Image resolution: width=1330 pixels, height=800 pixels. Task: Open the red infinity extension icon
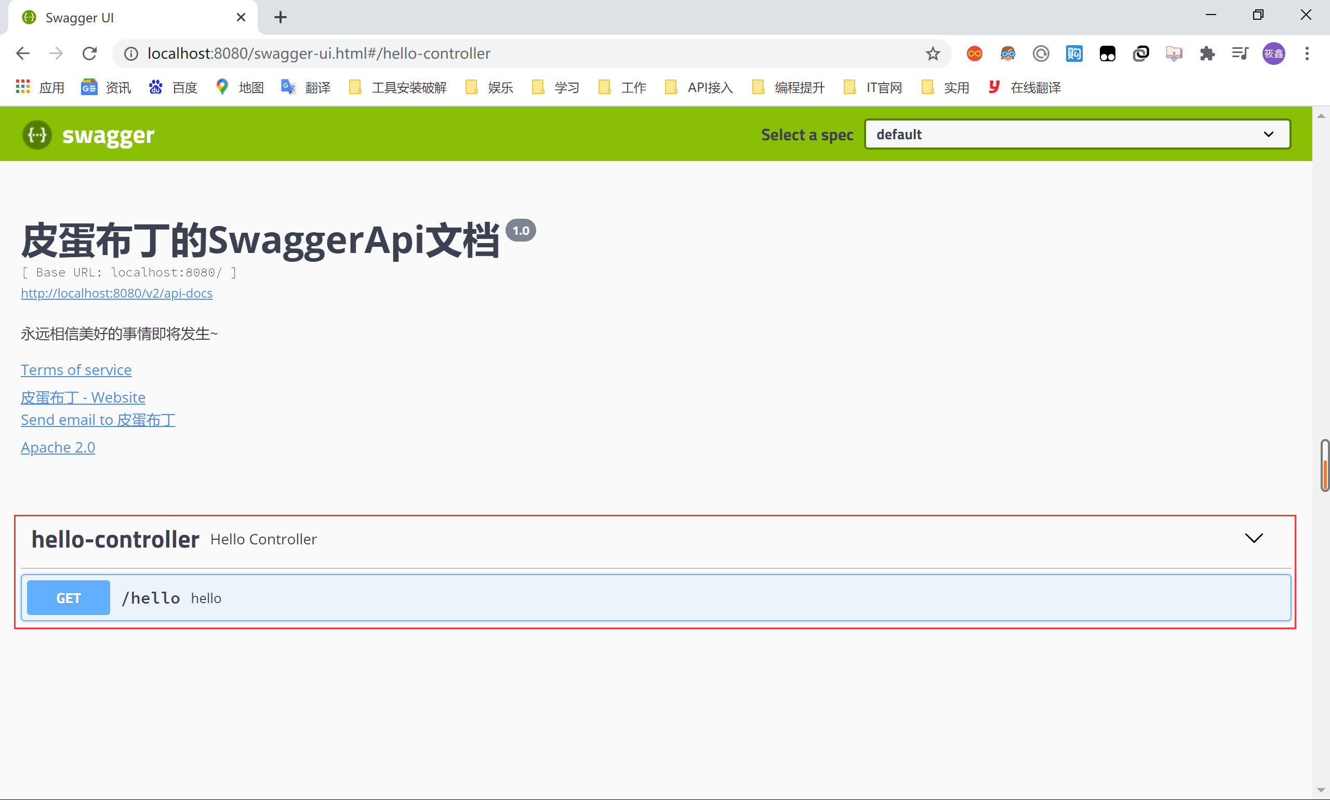click(974, 54)
